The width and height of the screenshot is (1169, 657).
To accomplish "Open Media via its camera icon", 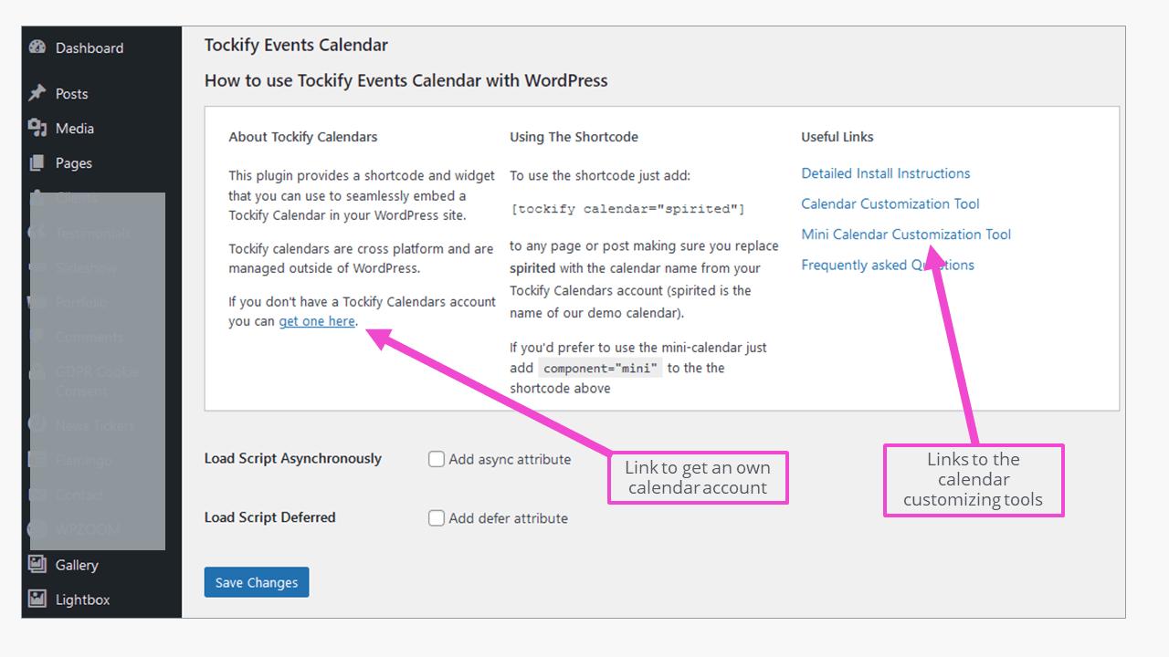I will tap(37, 128).
